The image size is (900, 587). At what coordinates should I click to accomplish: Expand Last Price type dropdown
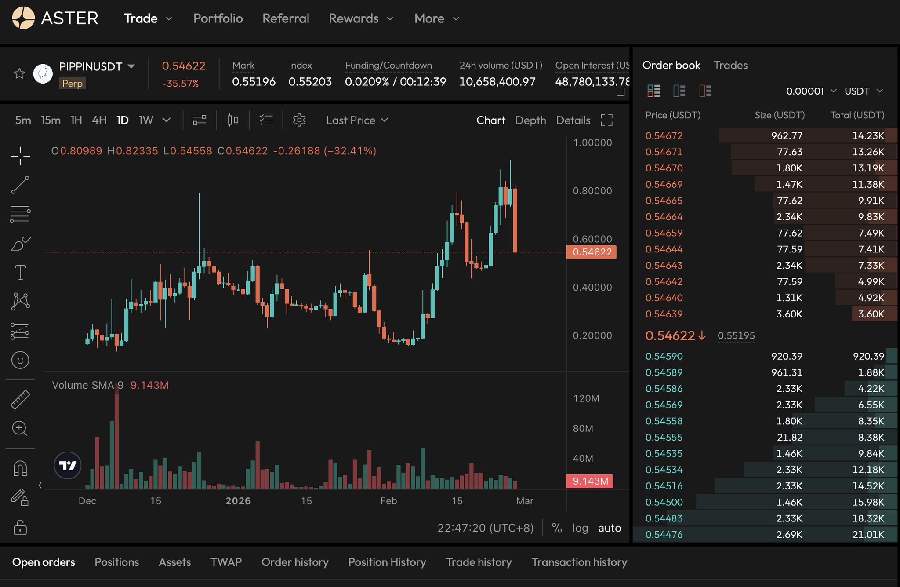click(x=357, y=120)
